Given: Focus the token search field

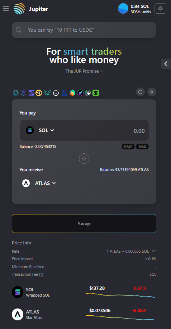Looking at the screenshot, I should pyautogui.click(x=84, y=30).
